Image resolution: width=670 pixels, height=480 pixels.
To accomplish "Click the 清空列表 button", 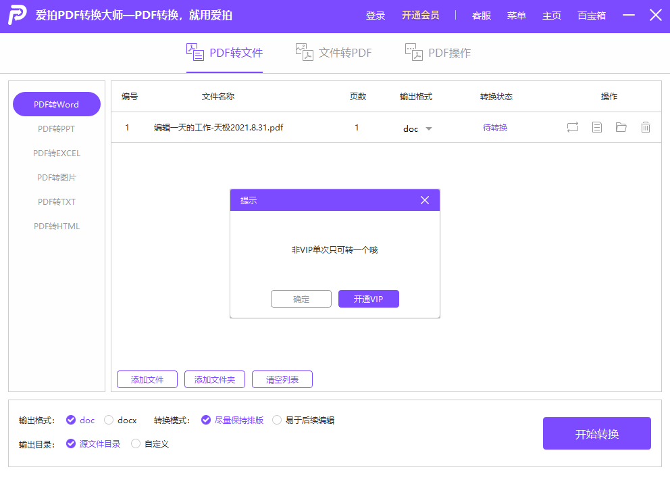I will [x=282, y=379].
